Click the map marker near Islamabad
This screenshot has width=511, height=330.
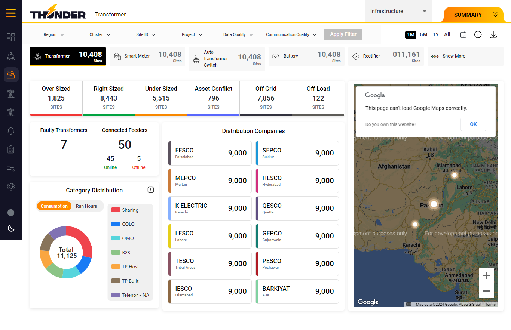(x=455, y=175)
